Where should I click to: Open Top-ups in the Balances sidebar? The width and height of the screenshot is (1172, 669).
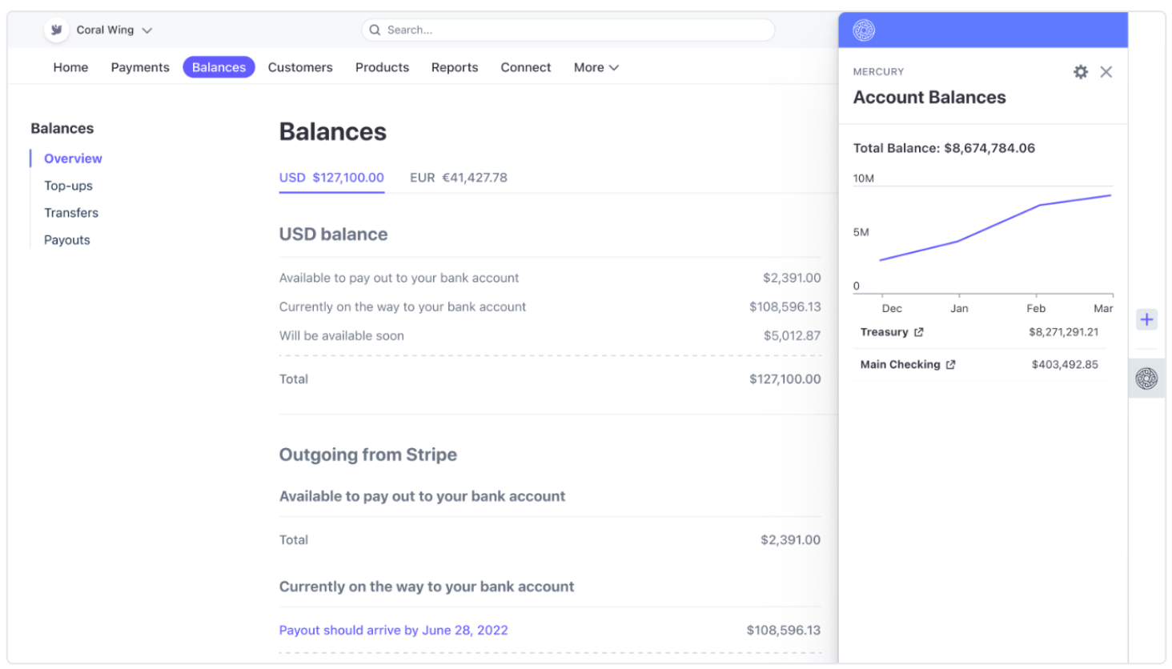pos(68,186)
